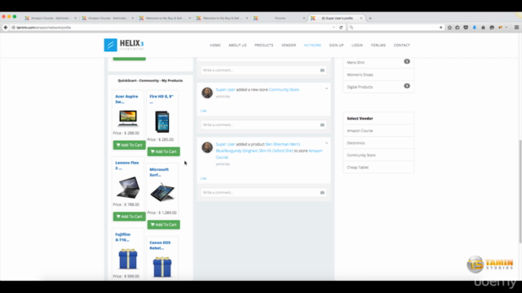Open dropdown arrow next to extension icon
This screenshot has height=293, width=522.
tap(507, 28)
